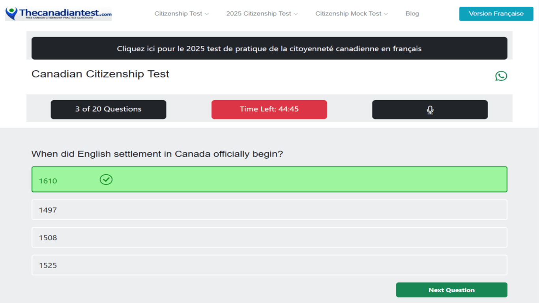Click the microphone icon
The image size is (539, 303).
tap(430, 110)
